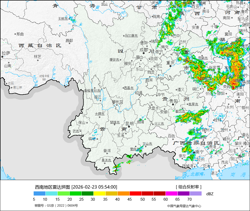Click the bright yellow 30 dBZ swatch

pyautogui.click(x=99, y=194)
